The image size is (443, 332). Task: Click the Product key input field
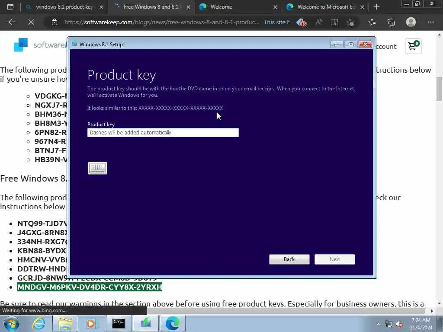[163, 133]
